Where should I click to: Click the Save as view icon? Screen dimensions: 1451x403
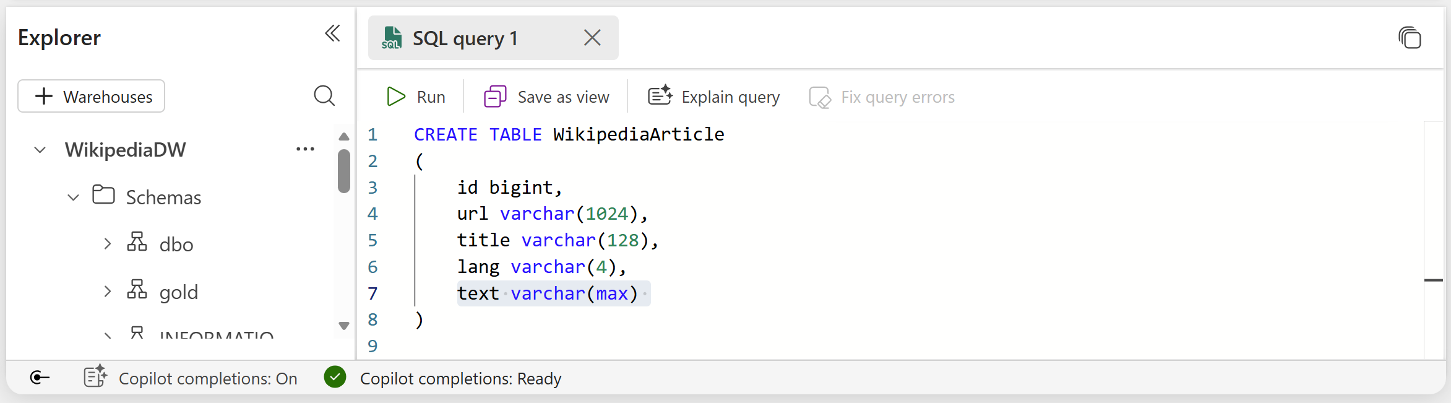pyautogui.click(x=495, y=97)
